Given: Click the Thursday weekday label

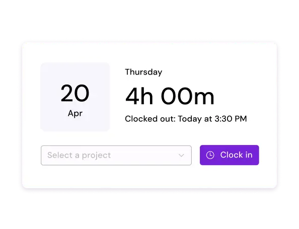Looking at the screenshot, I should pos(143,72).
